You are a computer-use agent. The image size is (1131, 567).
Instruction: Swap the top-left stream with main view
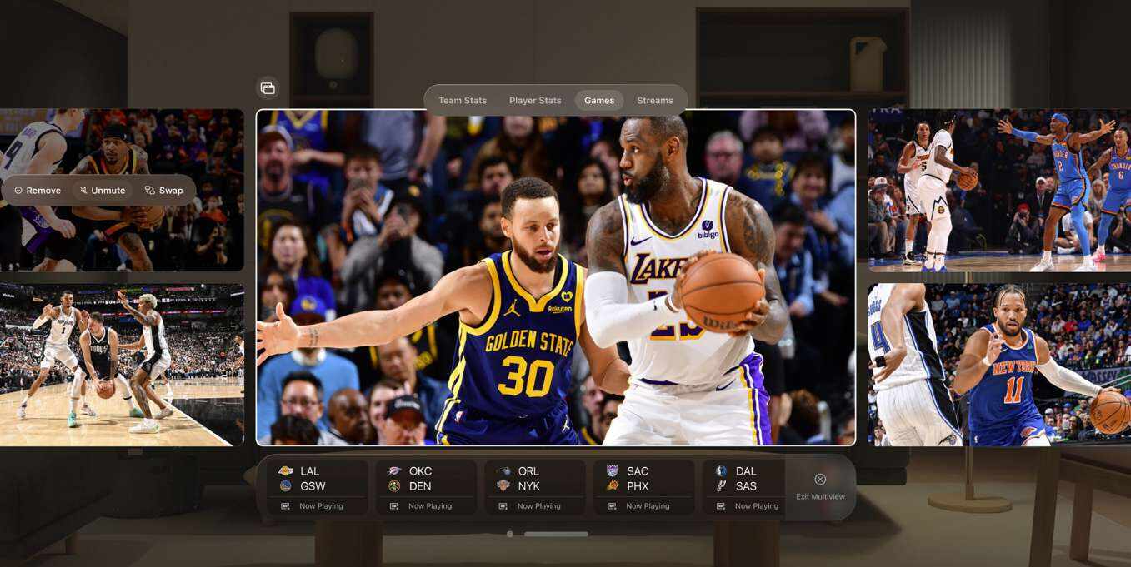click(x=163, y=191)
